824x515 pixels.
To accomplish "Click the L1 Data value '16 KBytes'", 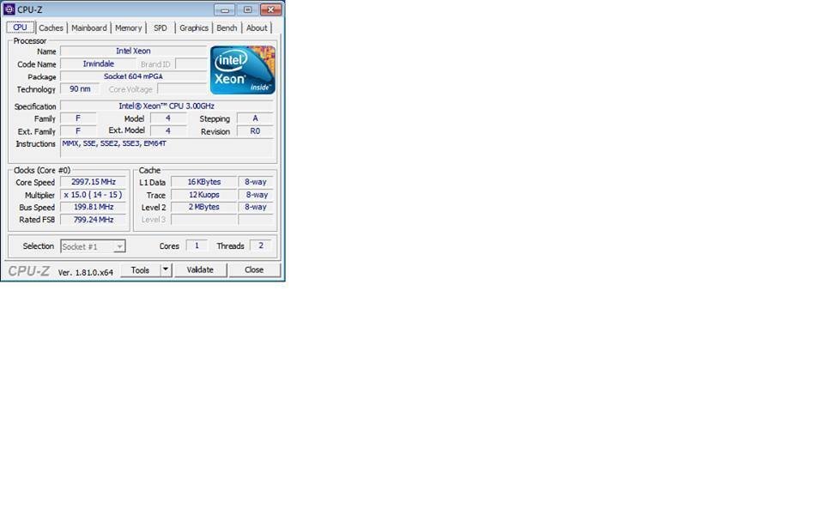I will click(204, 182).
